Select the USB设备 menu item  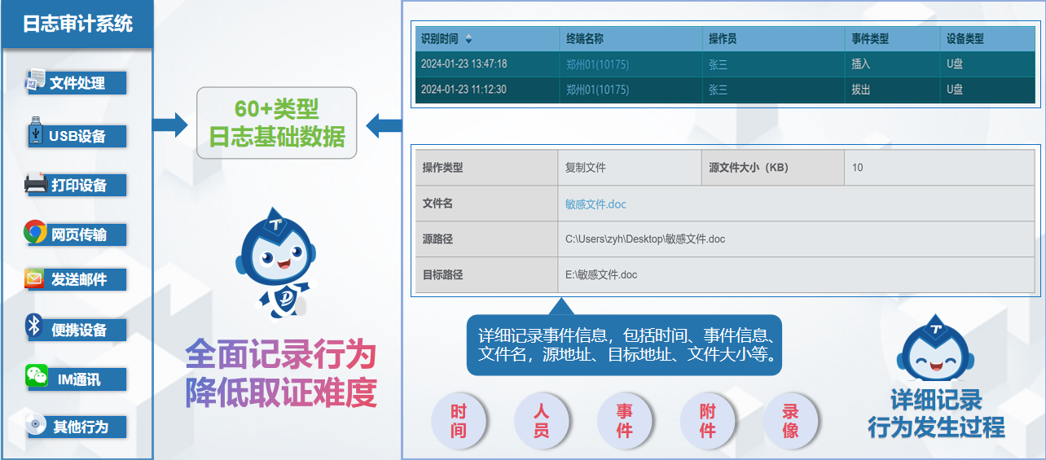point(77,136)
